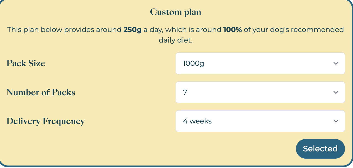Click the words 'a day, which is around'
This screenshot has width=353, height=168.
coord(182,30)
